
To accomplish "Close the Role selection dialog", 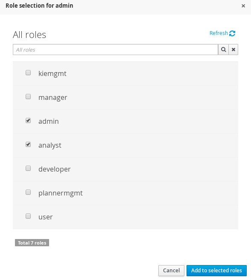I will point(243,6).
